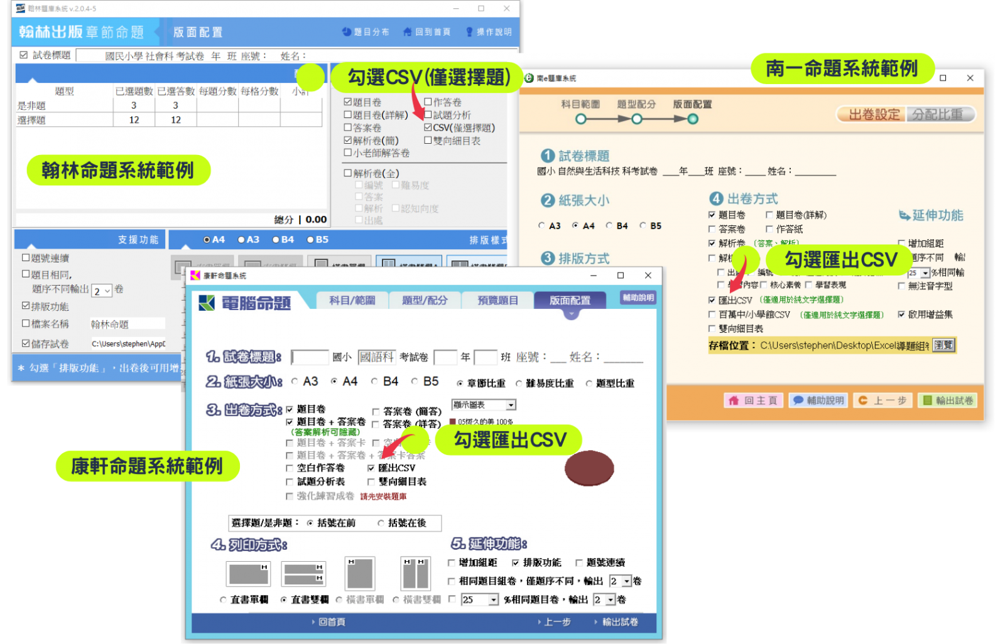1005x644 pixels.
Task: Click 題目分布 icon in 翰林 window header
Action: [346, 31]
